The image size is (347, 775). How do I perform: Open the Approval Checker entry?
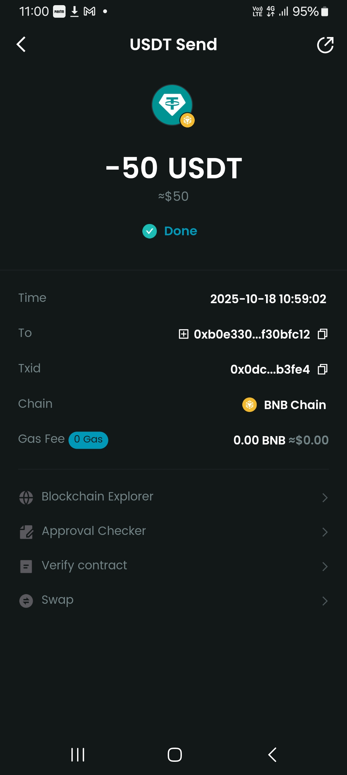93,531
